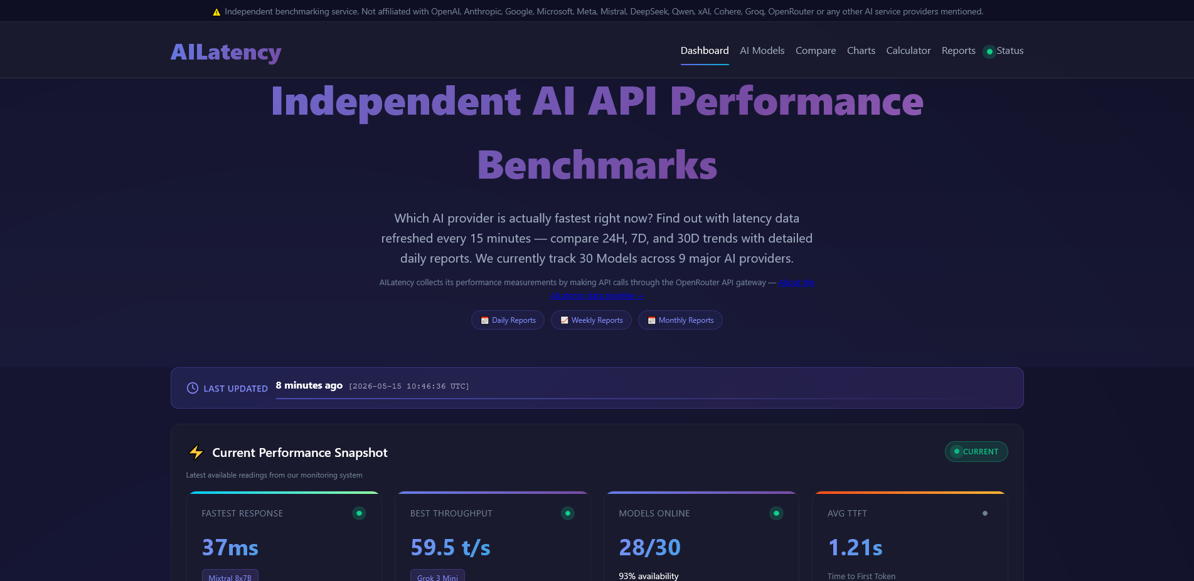Click the CURRENT status badge
Viewport: 1194px width, 581px height.
[x=976, y=452]
